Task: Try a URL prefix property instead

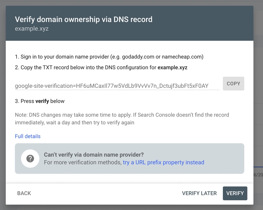Action: click(163, 162)
